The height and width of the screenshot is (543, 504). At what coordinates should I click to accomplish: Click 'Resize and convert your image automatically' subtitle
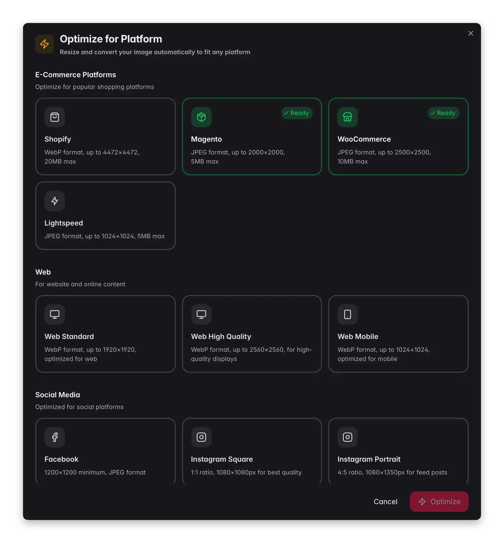(155, 52)
